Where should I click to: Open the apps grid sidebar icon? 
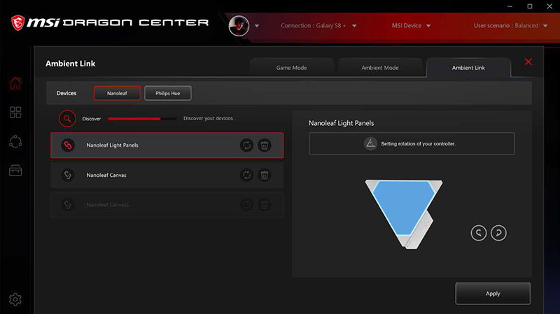click(x=15, y=113)
